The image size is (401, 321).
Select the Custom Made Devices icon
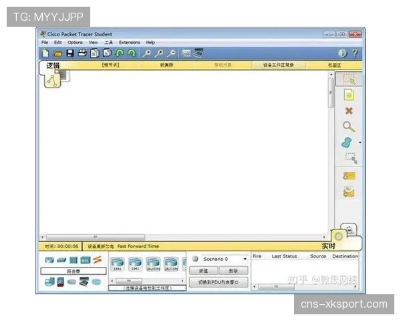[84, 282]
